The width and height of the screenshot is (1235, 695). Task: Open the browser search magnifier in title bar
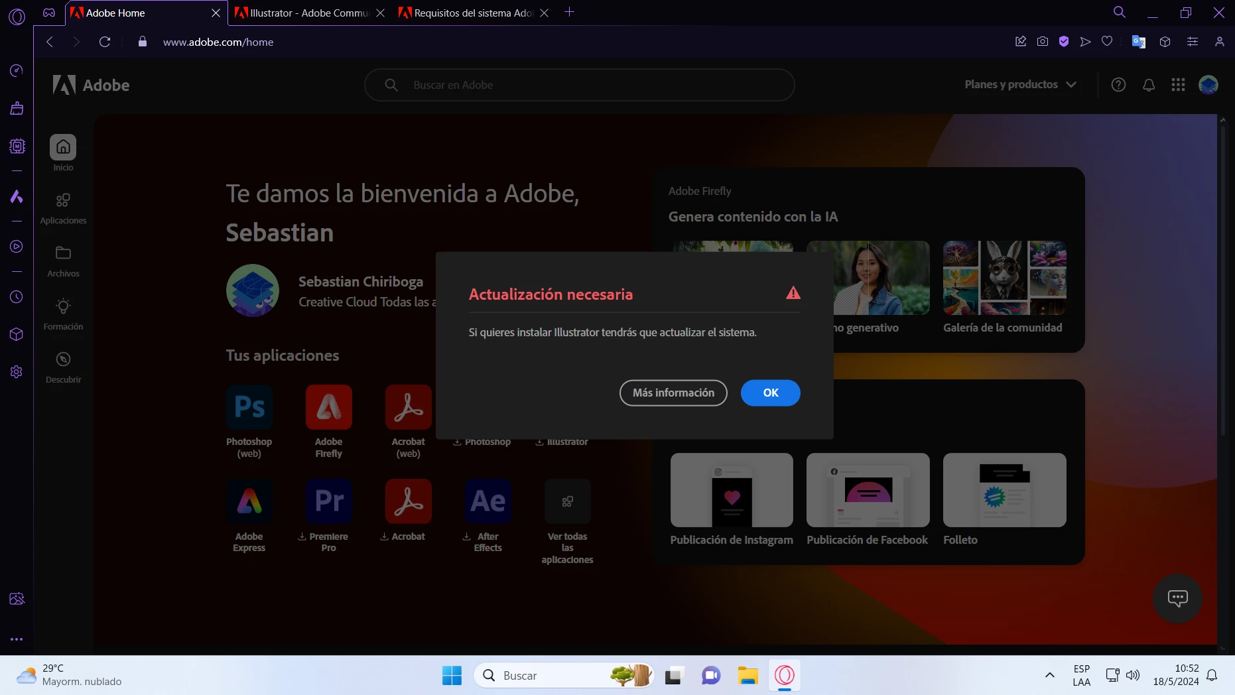[x=1120, y=12]
